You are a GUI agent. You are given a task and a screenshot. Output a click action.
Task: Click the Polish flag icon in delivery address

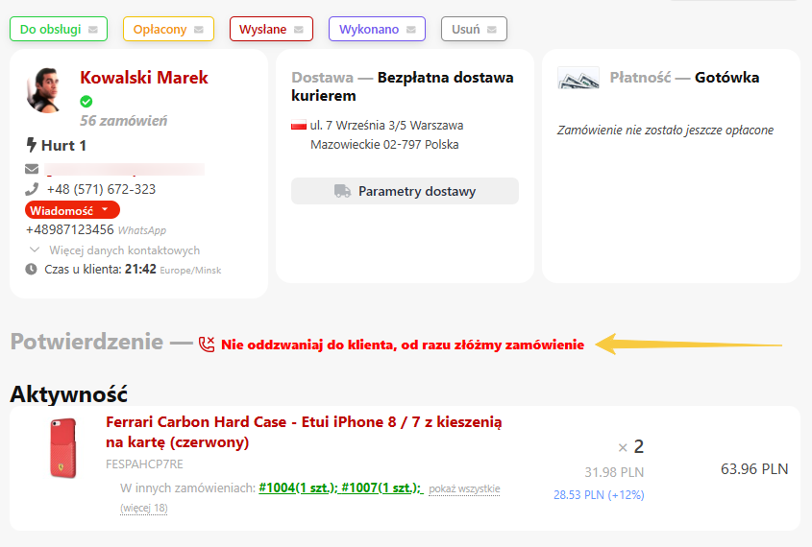tap(298, 125)
